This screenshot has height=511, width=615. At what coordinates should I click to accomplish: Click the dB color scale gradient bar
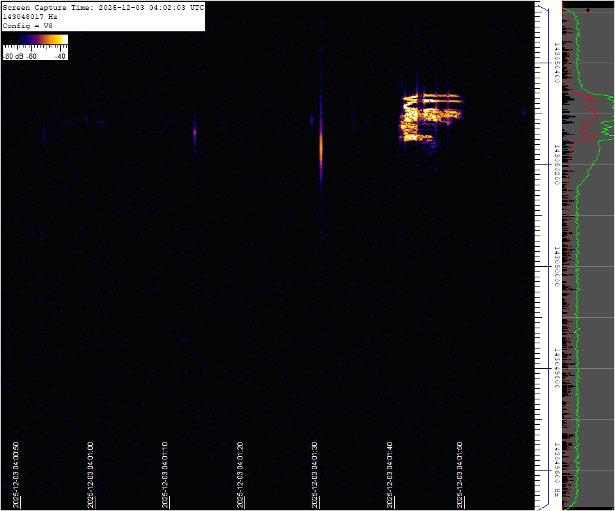[35, 40]
